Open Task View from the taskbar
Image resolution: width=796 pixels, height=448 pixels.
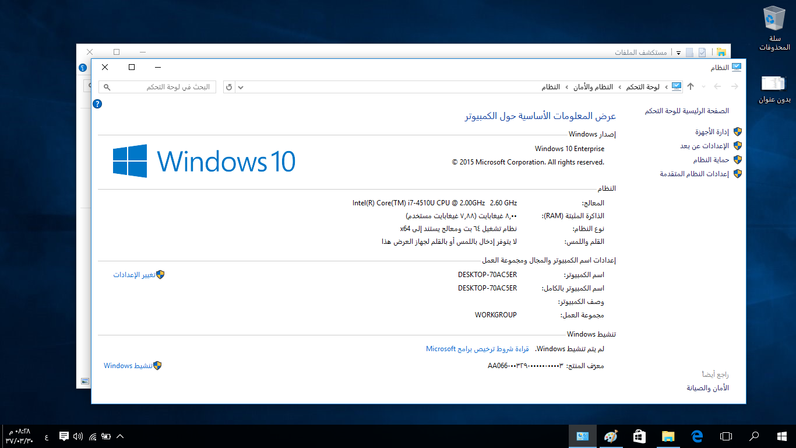[x=725, y=436]
